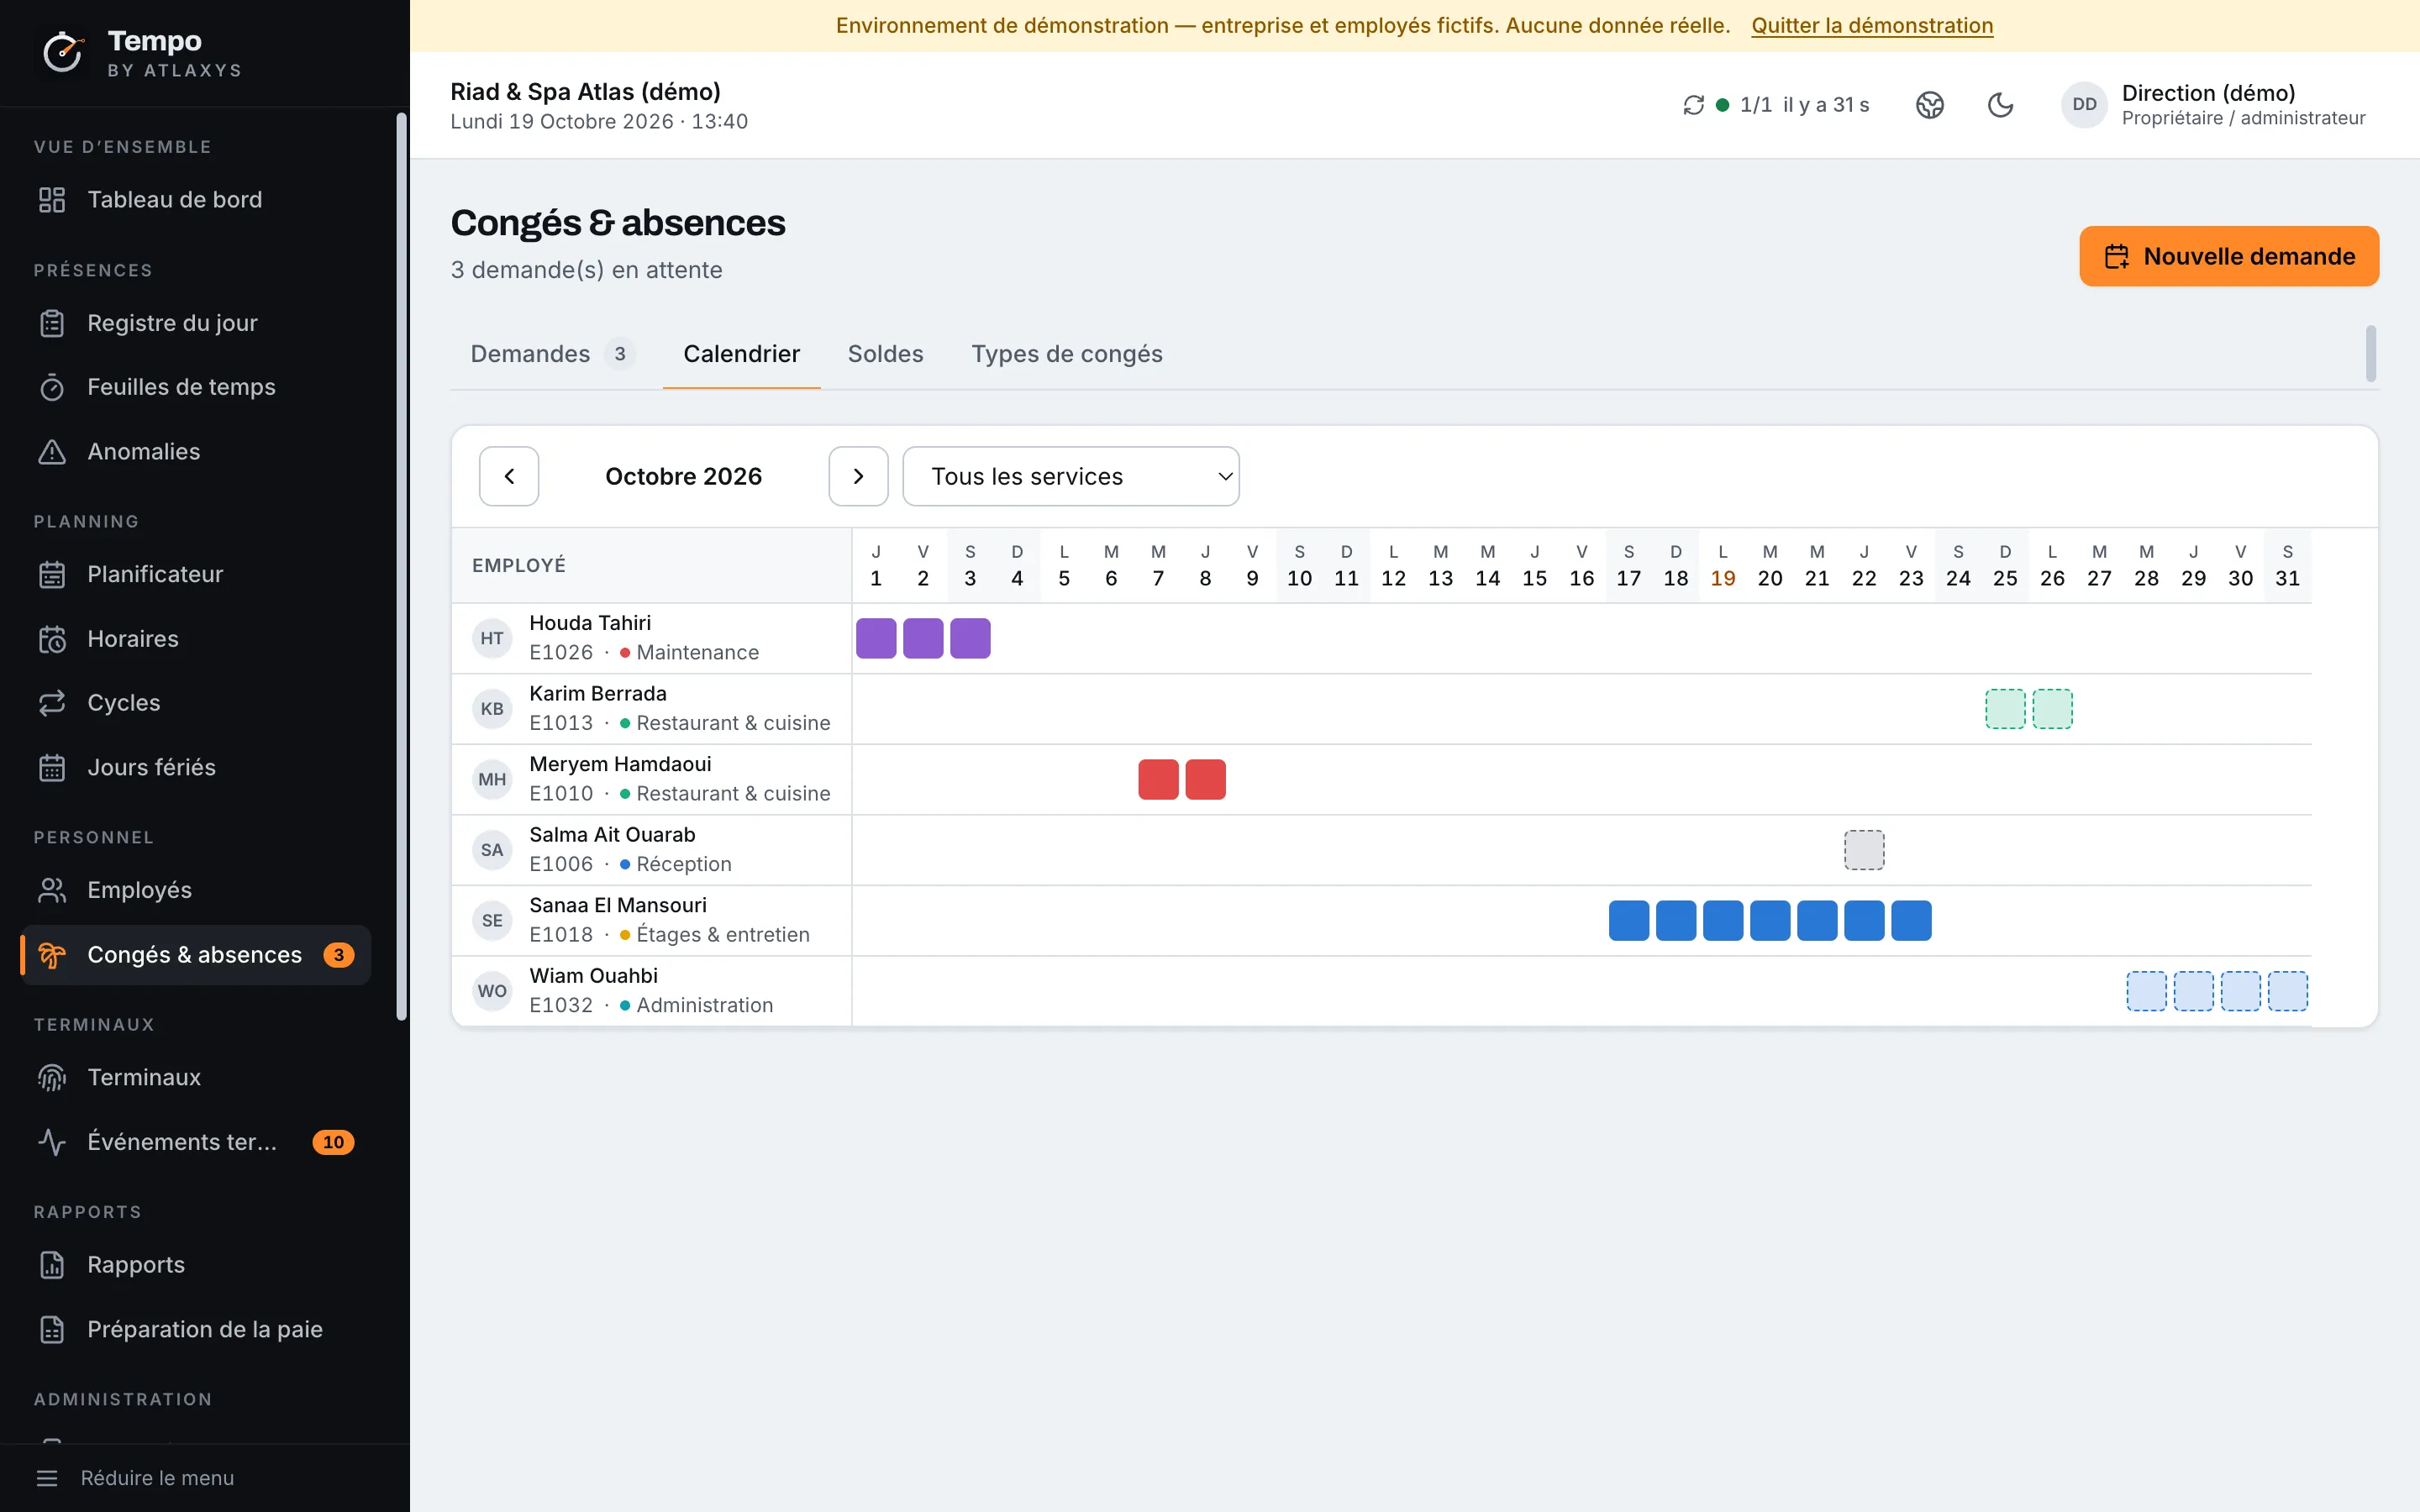Go to next month
The width and height of the screenshot is (2420, 1512).
tap(858, 476)
